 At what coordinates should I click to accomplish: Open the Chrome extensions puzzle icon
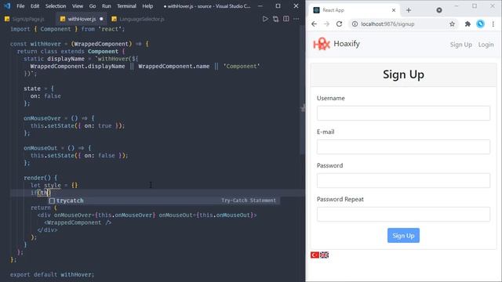(467, 24)
